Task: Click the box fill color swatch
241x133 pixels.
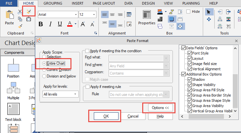Action: coord(160,12)
